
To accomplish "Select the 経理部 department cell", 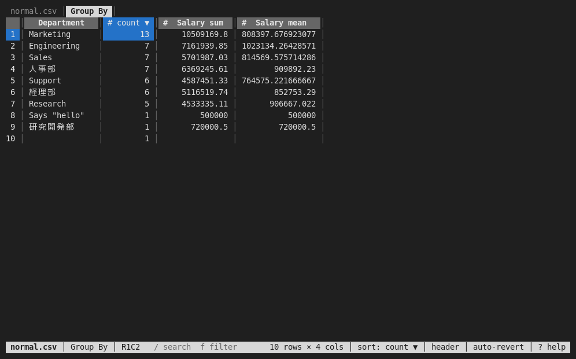I will point(61,92).
